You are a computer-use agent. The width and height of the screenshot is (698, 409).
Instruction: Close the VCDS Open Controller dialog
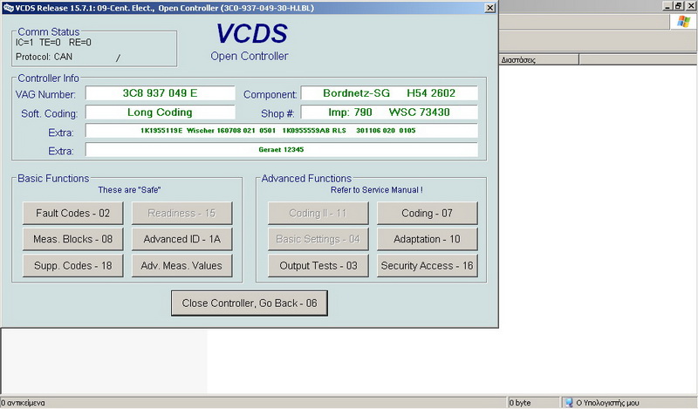tap(489, 8)
